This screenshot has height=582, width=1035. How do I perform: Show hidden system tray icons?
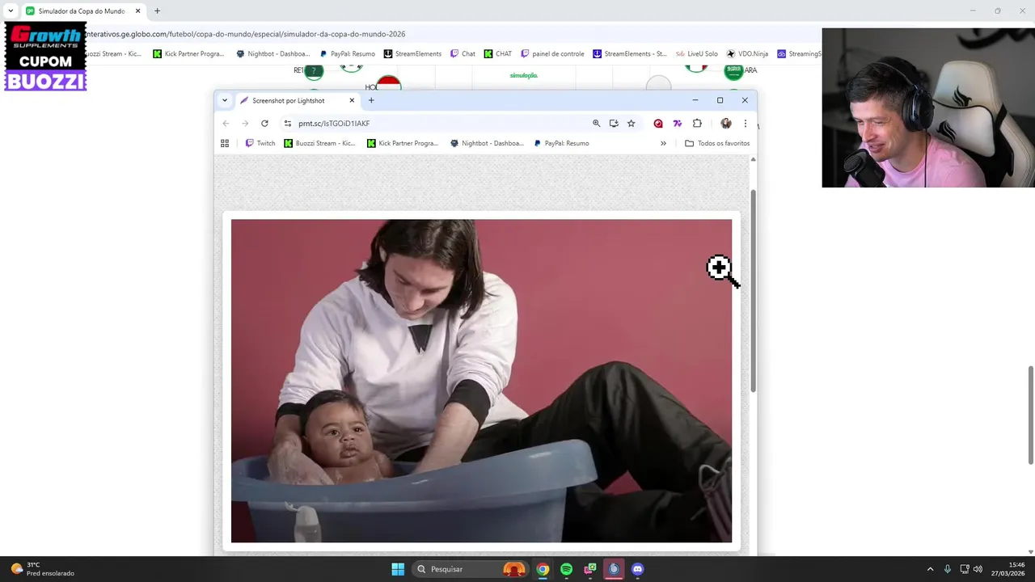(930, 569)
